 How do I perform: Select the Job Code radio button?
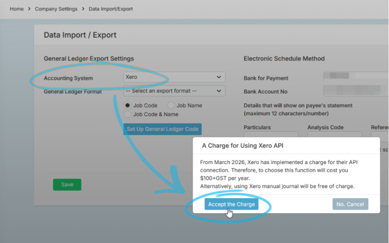(128, 104)
